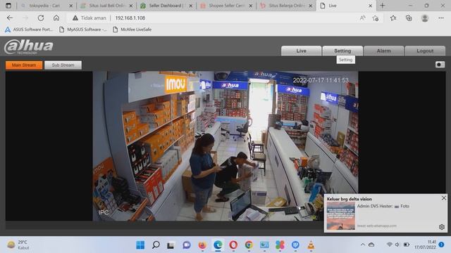This screenshot has width=451, height=253.
Task: Open the weather widget showing 29°C
Action: click(18, 245)
